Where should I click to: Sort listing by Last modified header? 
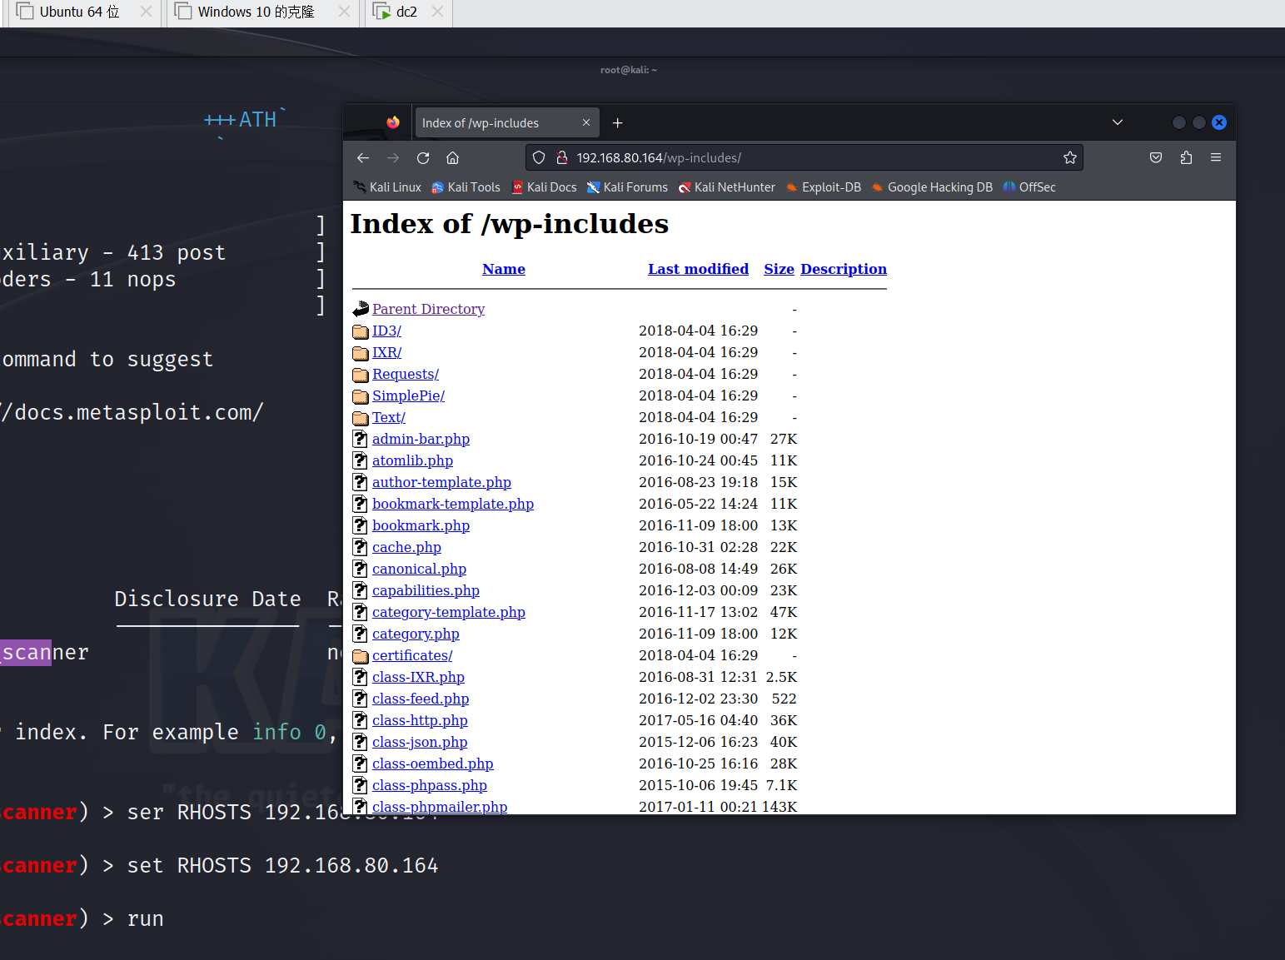pyautogui.click(x=698, y=269)
